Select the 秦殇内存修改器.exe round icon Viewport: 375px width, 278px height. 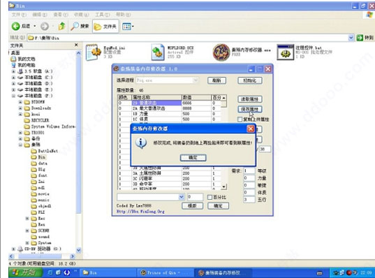point(221,52)
